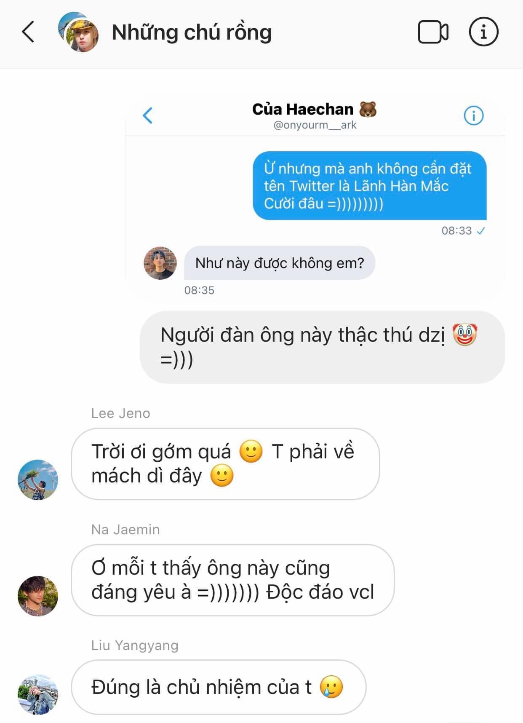Open the Những chú rồng group title
Image resolution: width=523 pixels, height=723 pixels.
[192, 32]
